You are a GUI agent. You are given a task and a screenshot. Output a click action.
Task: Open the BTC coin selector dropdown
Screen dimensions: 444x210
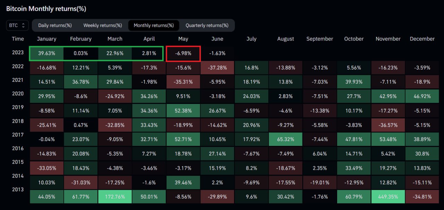point(17,25)
